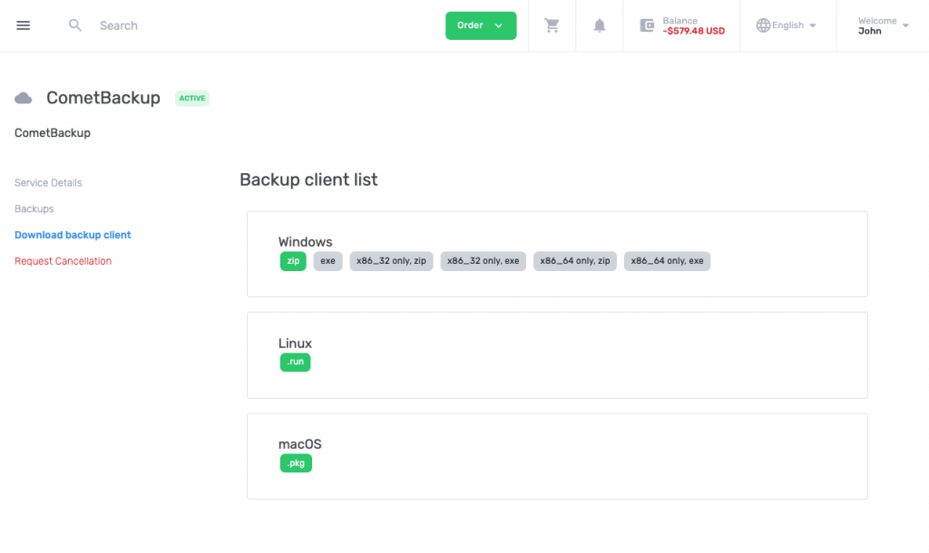Click the wallet balance icon
Viewport: 929px width, 553px height.
(647, 25)
